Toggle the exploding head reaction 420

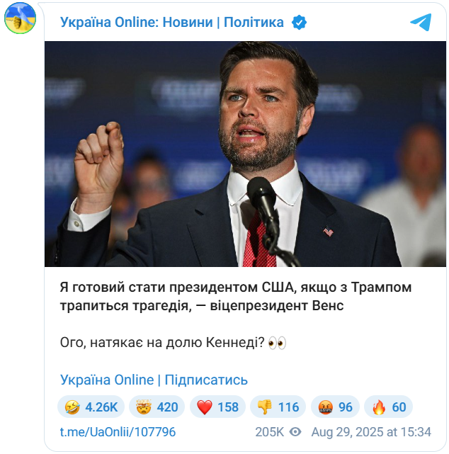(157, 407)
